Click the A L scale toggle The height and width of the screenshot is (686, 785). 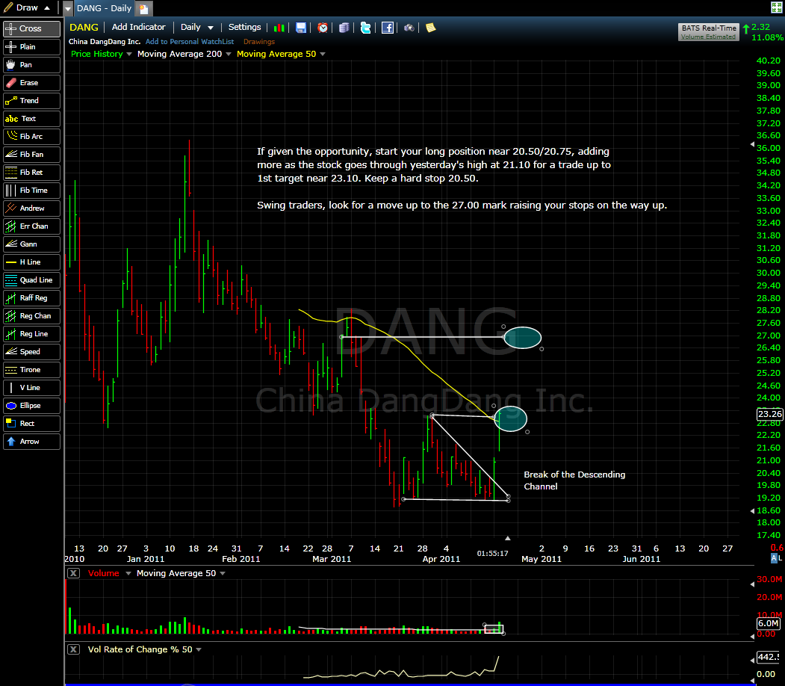click(x=777, y=557)
